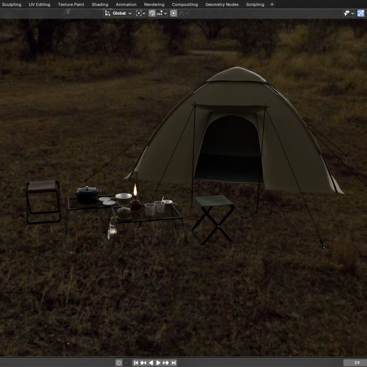Play the animation in reverse

click(151, 363)
